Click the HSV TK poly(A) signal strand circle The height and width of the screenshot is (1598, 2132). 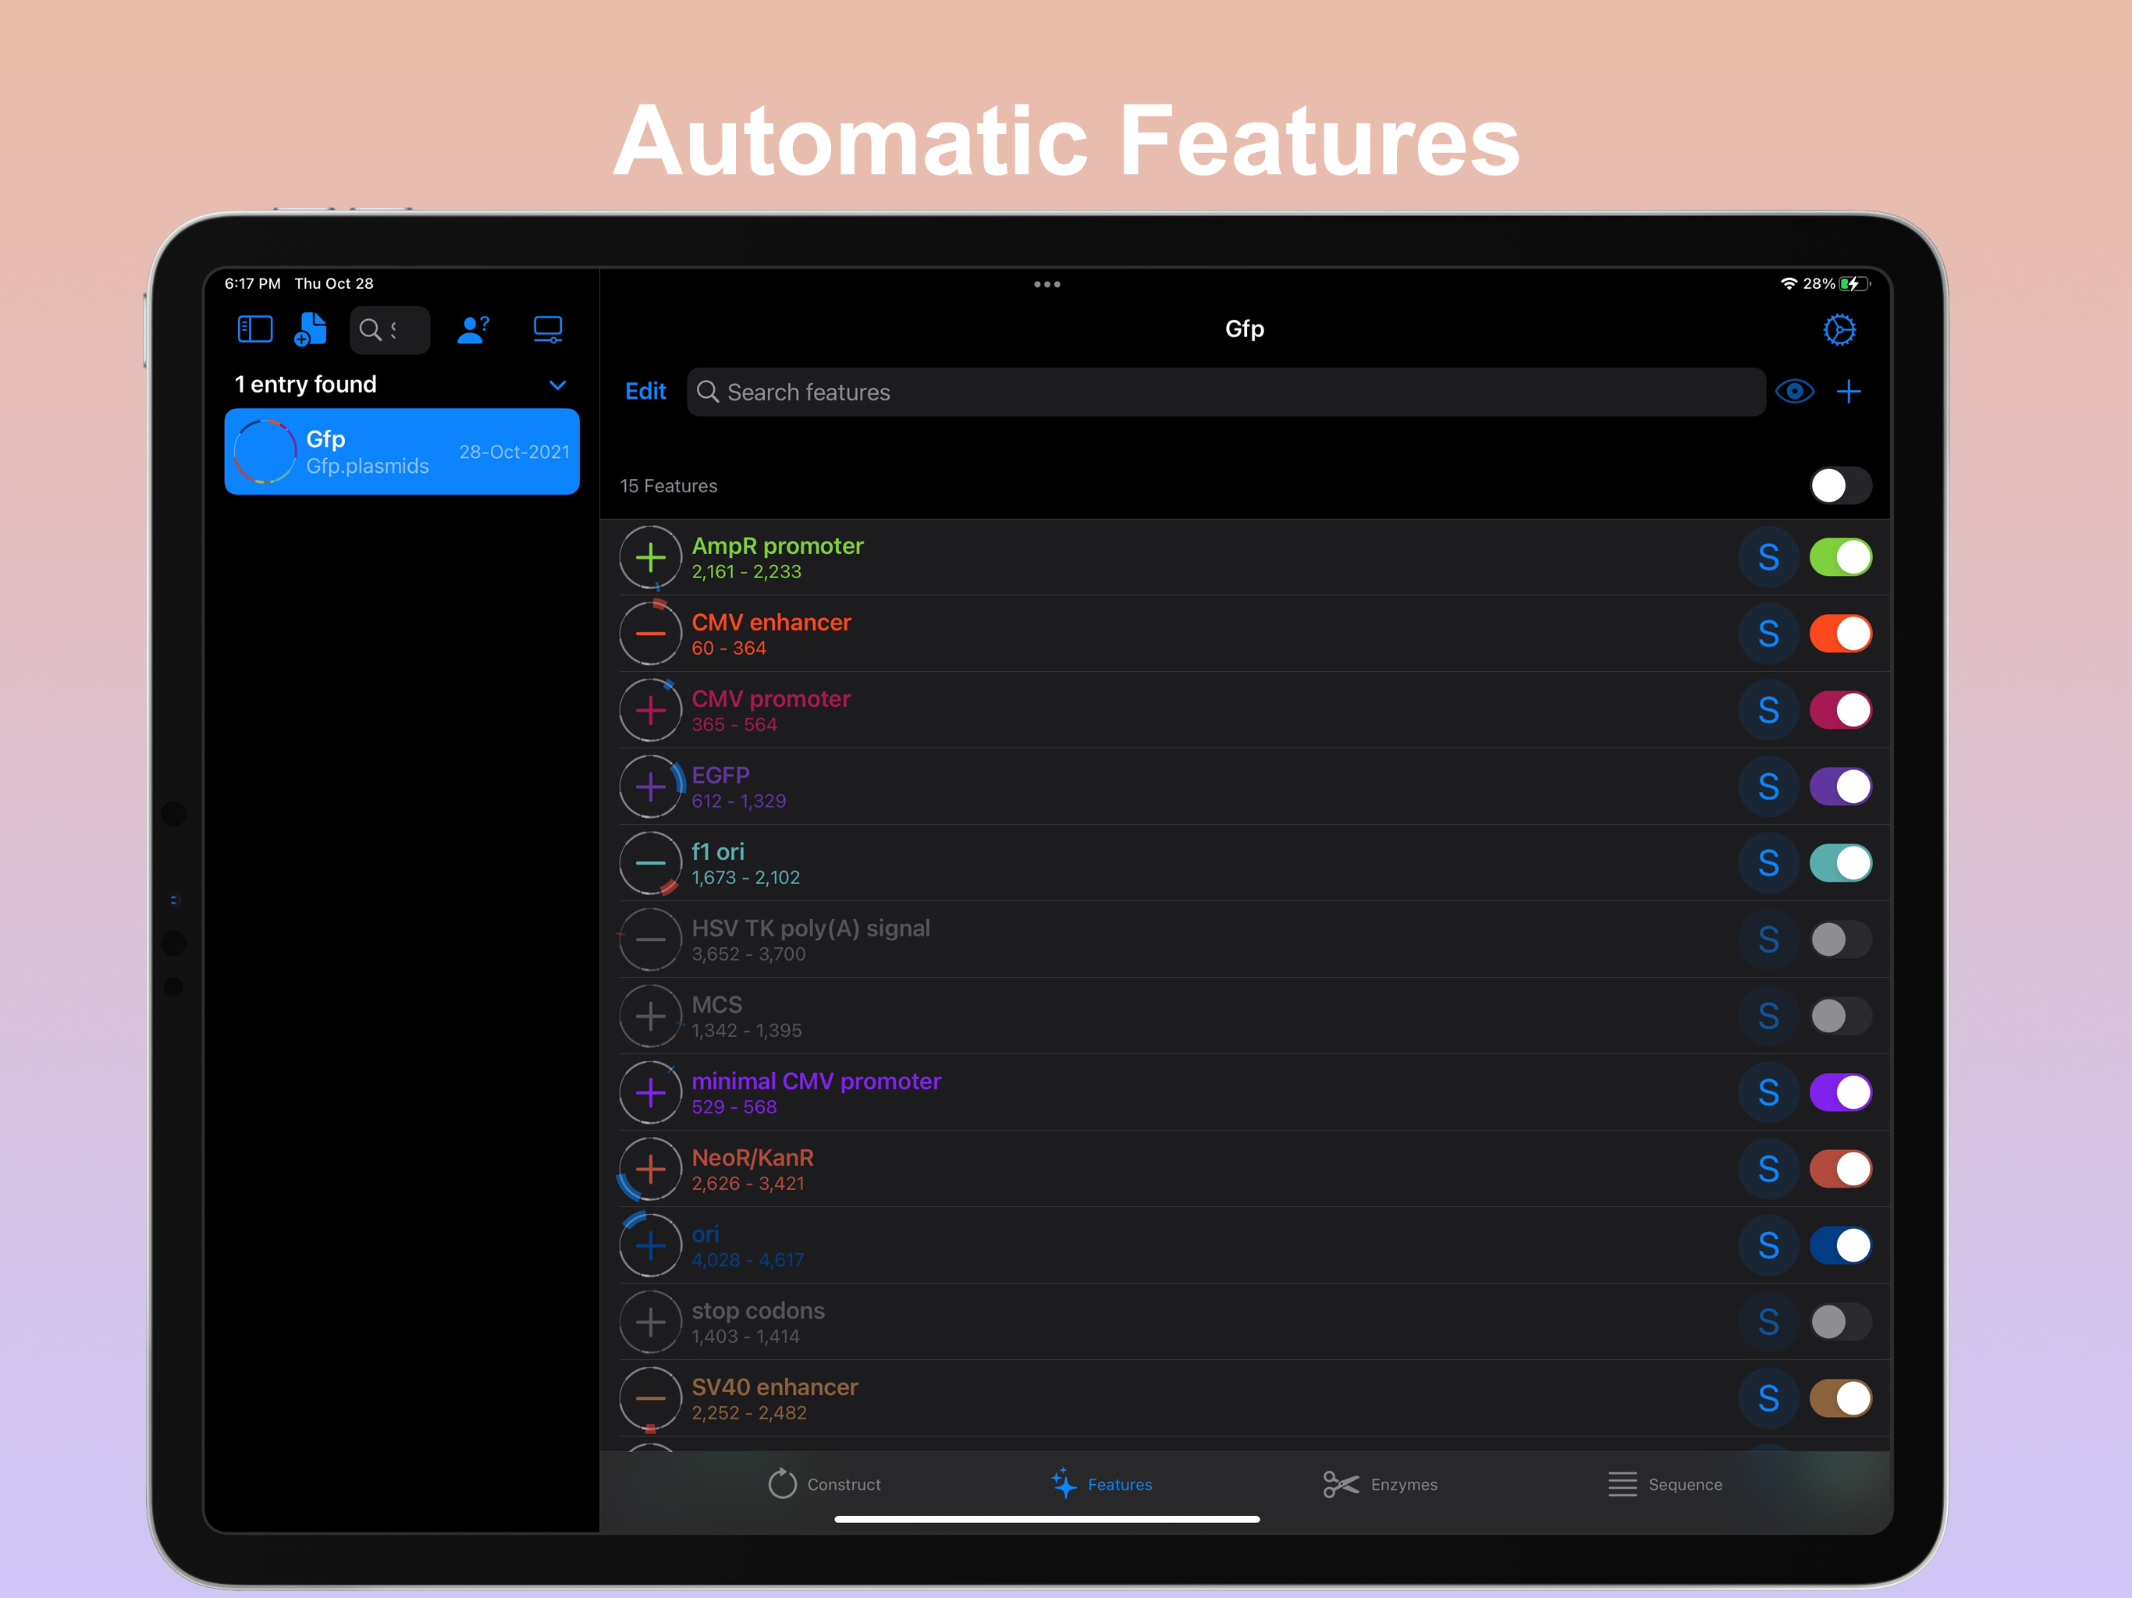(x=651, y=939)
